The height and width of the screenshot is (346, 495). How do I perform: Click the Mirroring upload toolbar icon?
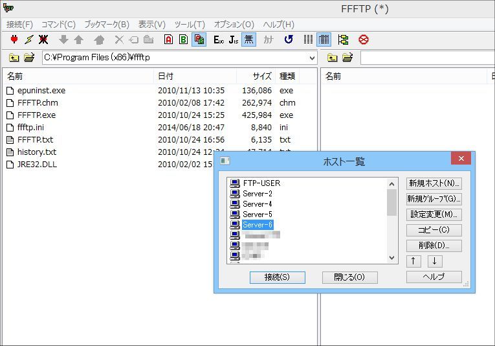tap(99, 40)
